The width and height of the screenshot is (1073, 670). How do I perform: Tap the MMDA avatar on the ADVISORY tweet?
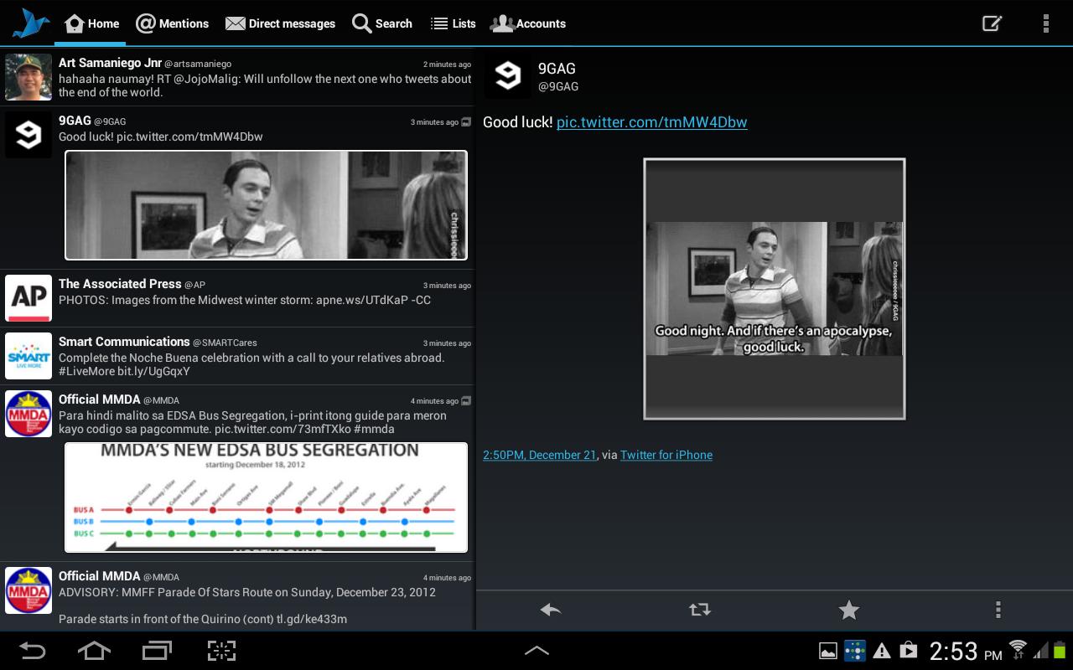[x=29, y=590]
